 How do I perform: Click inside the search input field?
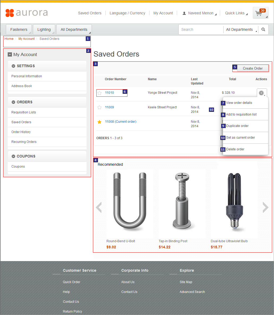201,29
